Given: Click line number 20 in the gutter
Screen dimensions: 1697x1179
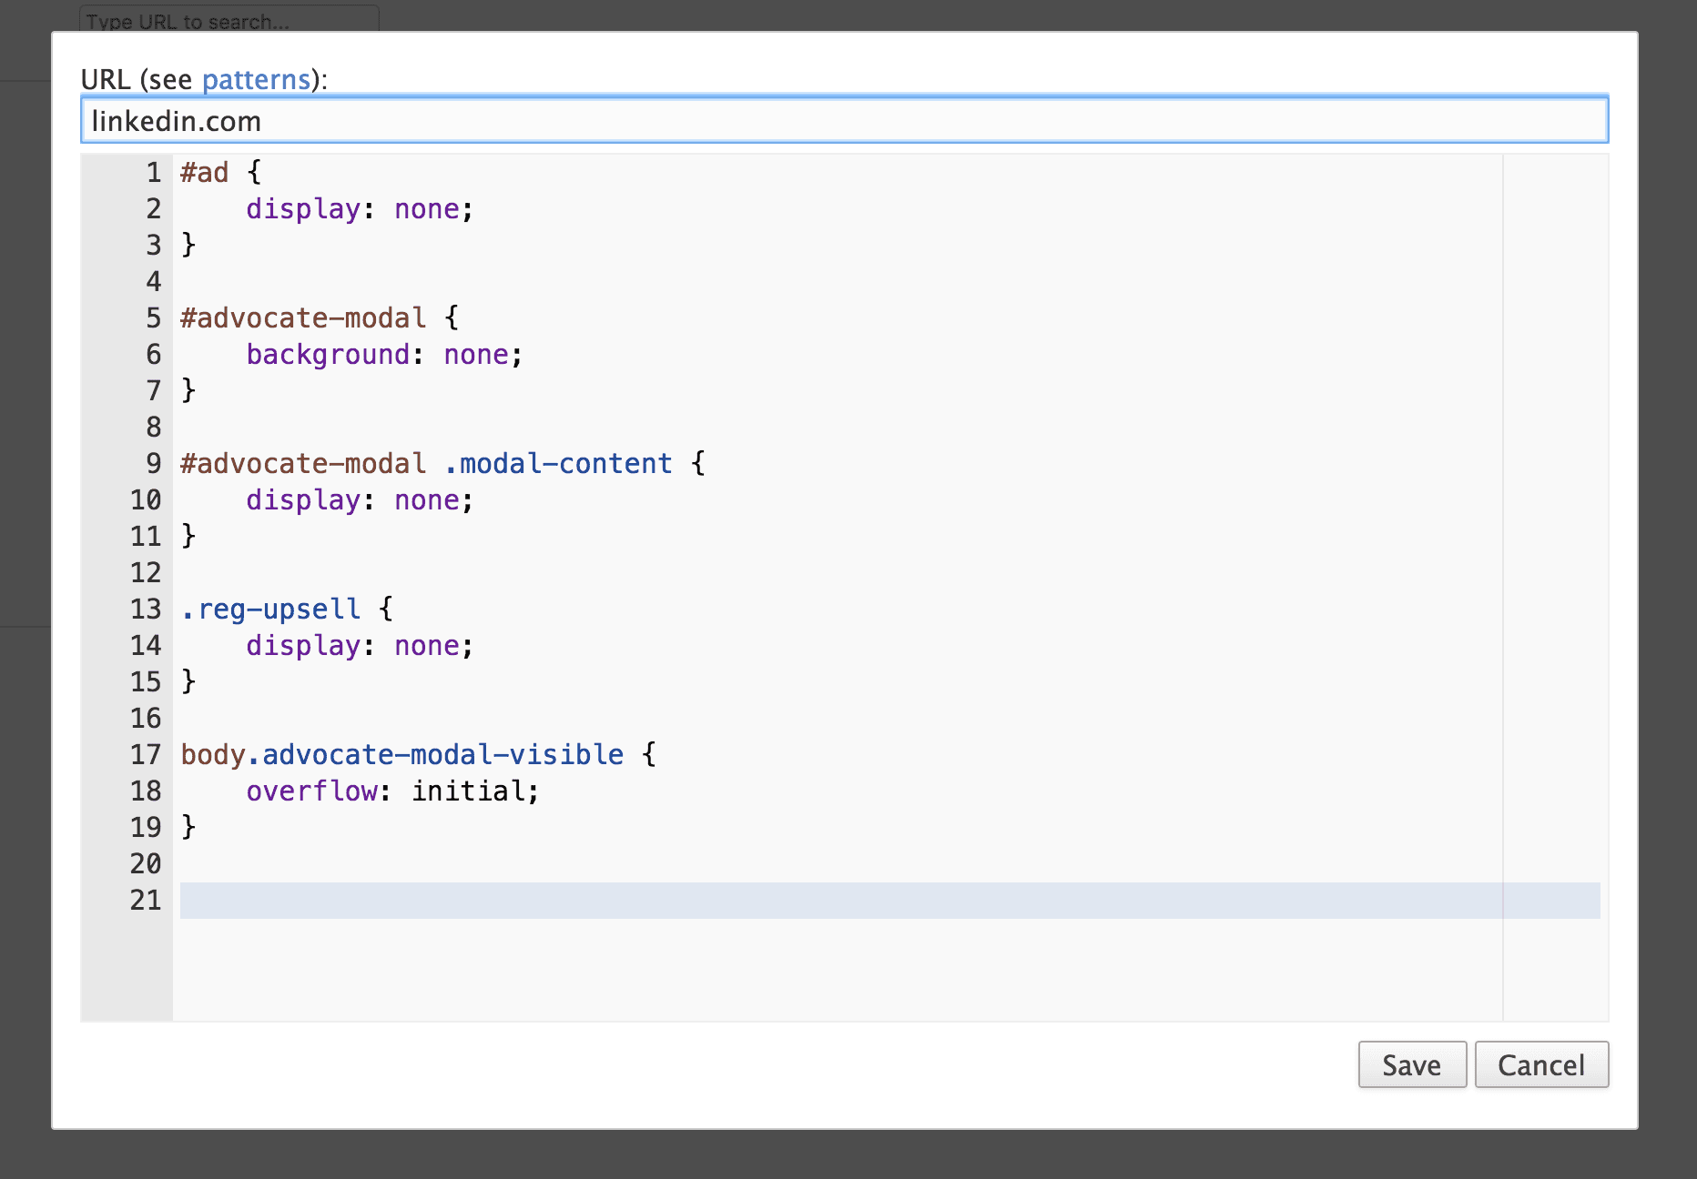Looking at the screenshot, I should 146,864.
